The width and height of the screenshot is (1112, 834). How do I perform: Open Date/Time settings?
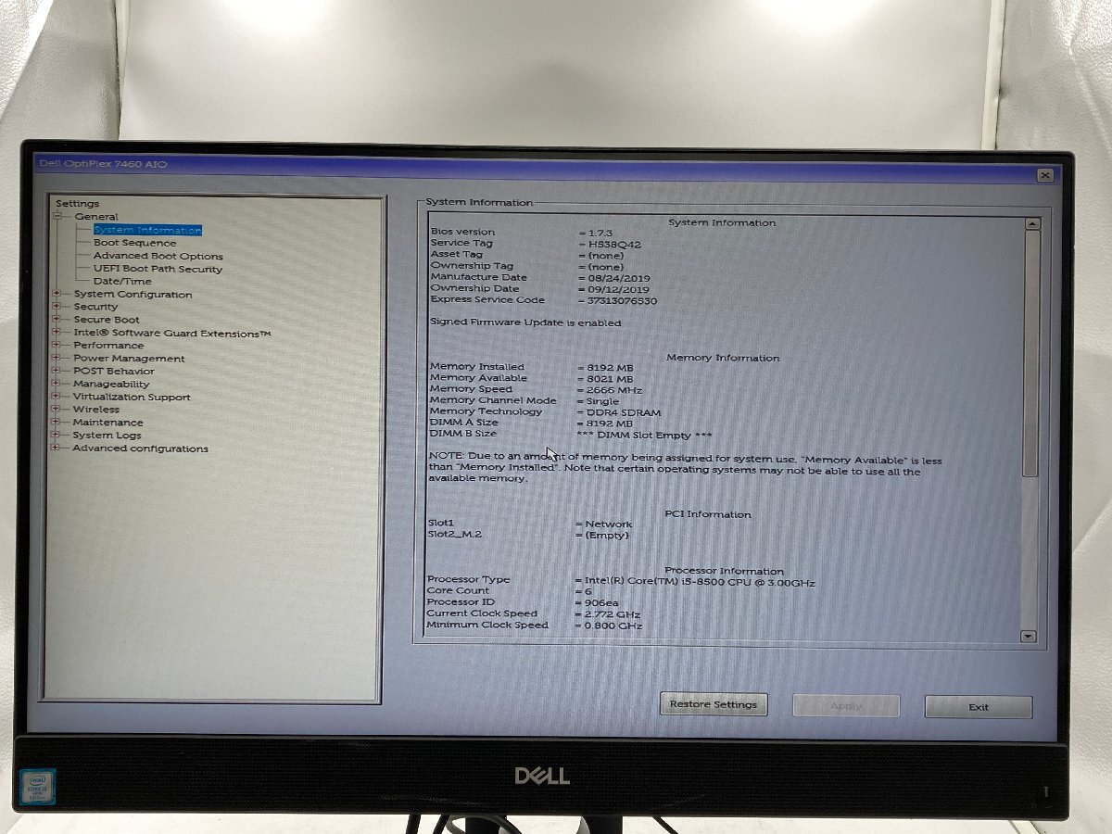122,281
